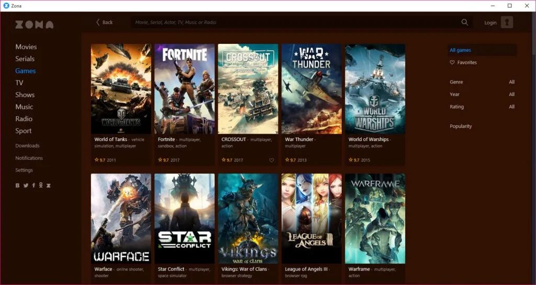Show Favorites games list
Viewport: 536px width, 285px height.
(463, 63)
